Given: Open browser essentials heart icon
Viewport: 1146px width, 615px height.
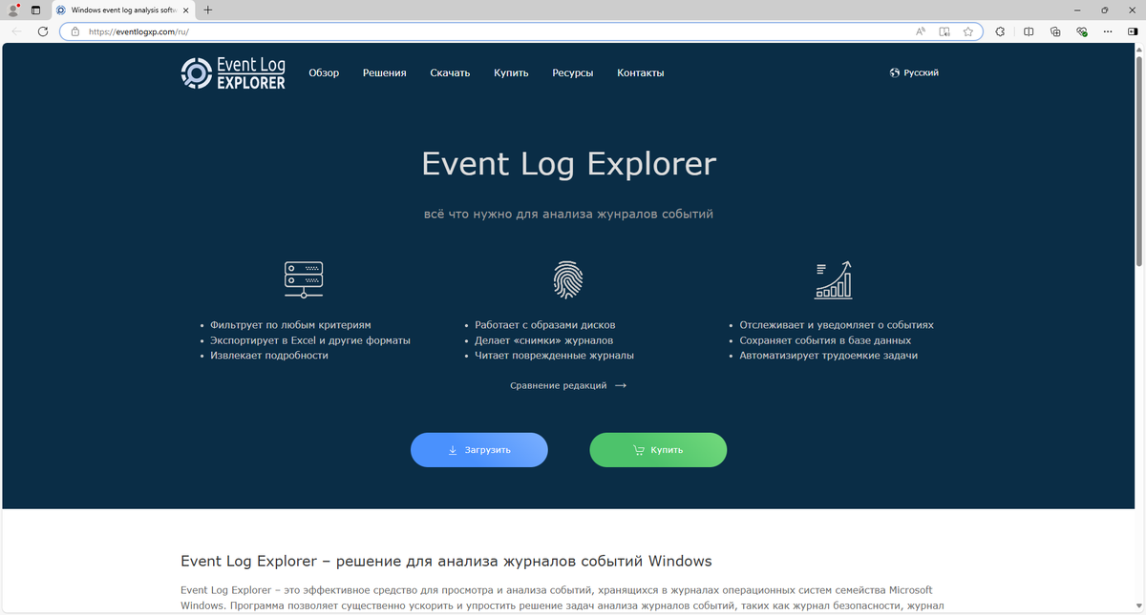Looking at the screenshot, I should [1082, 31].
